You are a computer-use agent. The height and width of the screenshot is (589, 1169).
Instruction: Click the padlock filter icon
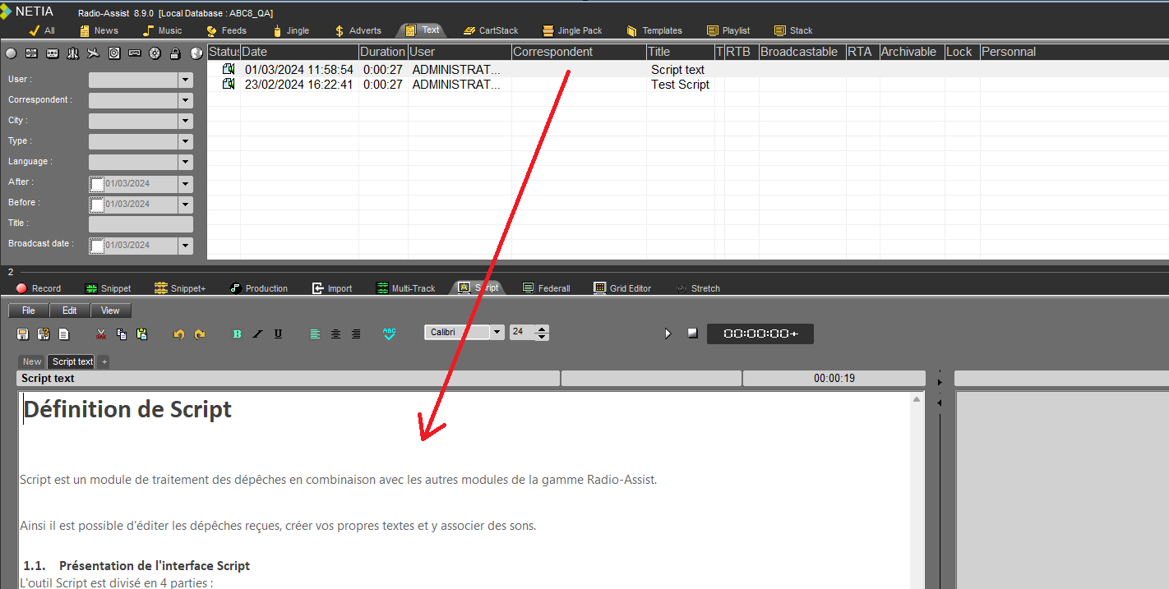pos(174,53)
